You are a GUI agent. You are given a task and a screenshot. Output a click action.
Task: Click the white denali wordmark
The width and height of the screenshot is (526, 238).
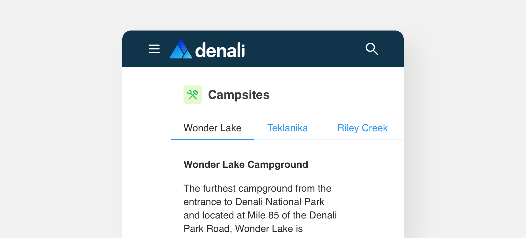pyautogui.click(x=220, y=50)
